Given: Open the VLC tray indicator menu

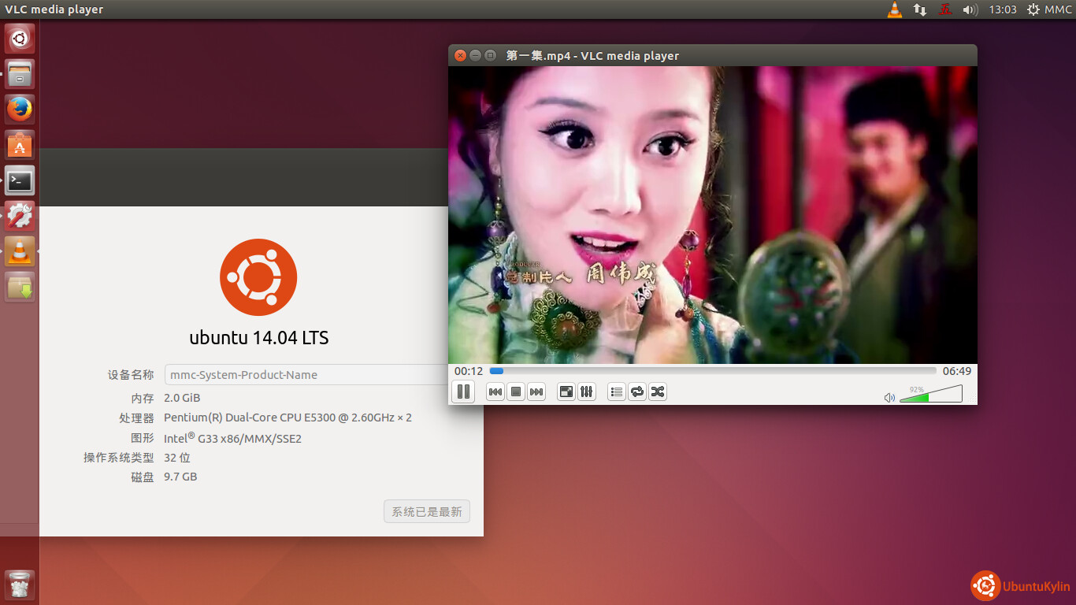Looking at the screenshot, I should [894, 9].
